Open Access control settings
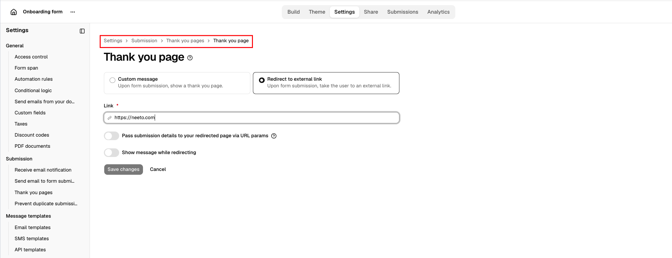Screen dimensions: 672x258 31,57
